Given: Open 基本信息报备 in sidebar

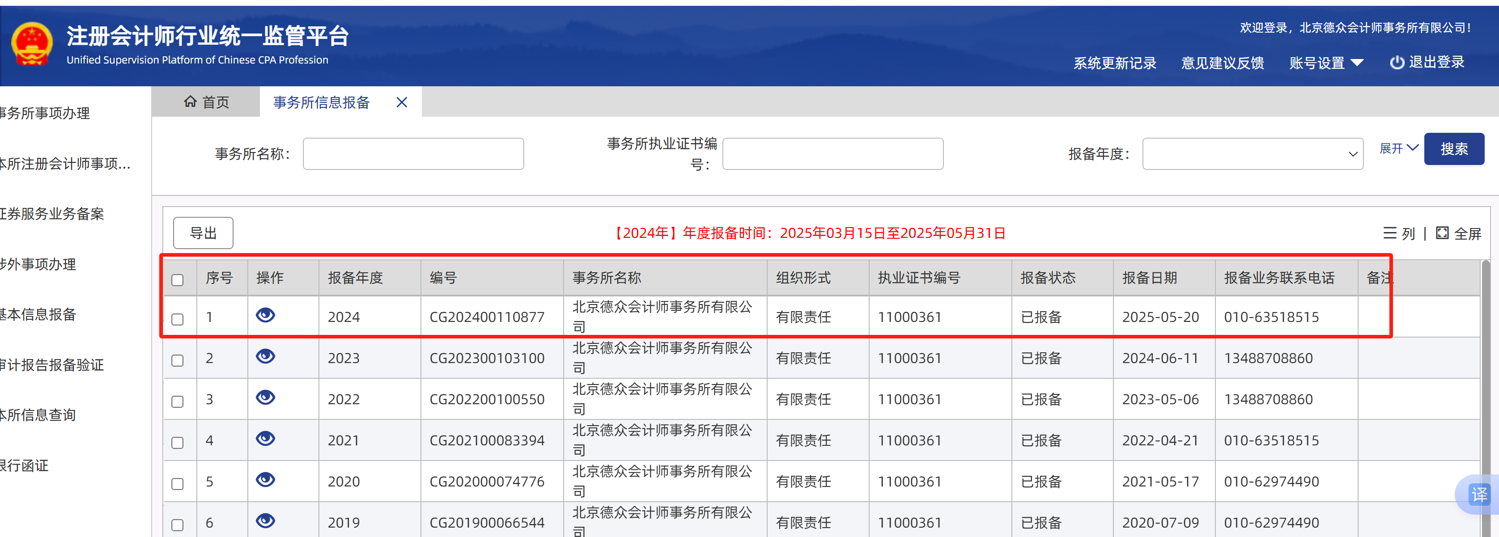Looking at the screenshot, I should pos(38,315).
